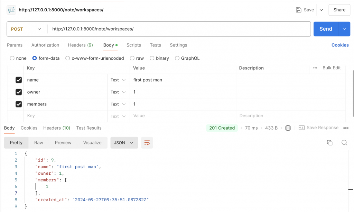Select the raw body radio option
354x212 pixels.
pyautogui.click(x=132, y=58)
